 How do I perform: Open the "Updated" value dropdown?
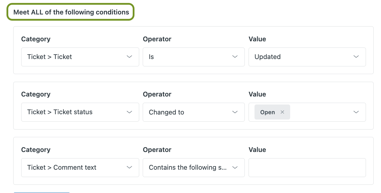(x=307, y=57)
